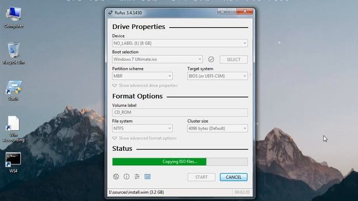Open the Rufus About info icon
Image resolution: width=358 pixels, height=201 pixels.
point(126,176)
